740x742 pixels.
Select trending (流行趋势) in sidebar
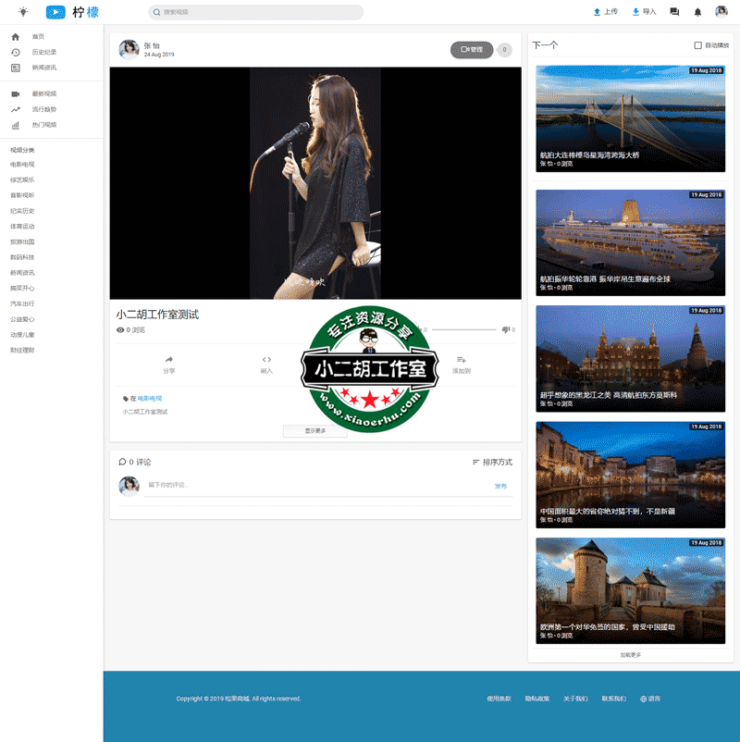43,109
